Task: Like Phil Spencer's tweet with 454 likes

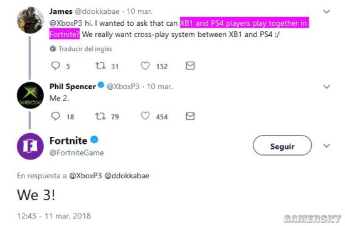Action: [x=146, y=116]
